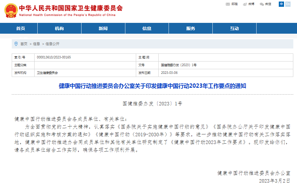
Task: Open the 互动 navigation menu
Action: 234,28
